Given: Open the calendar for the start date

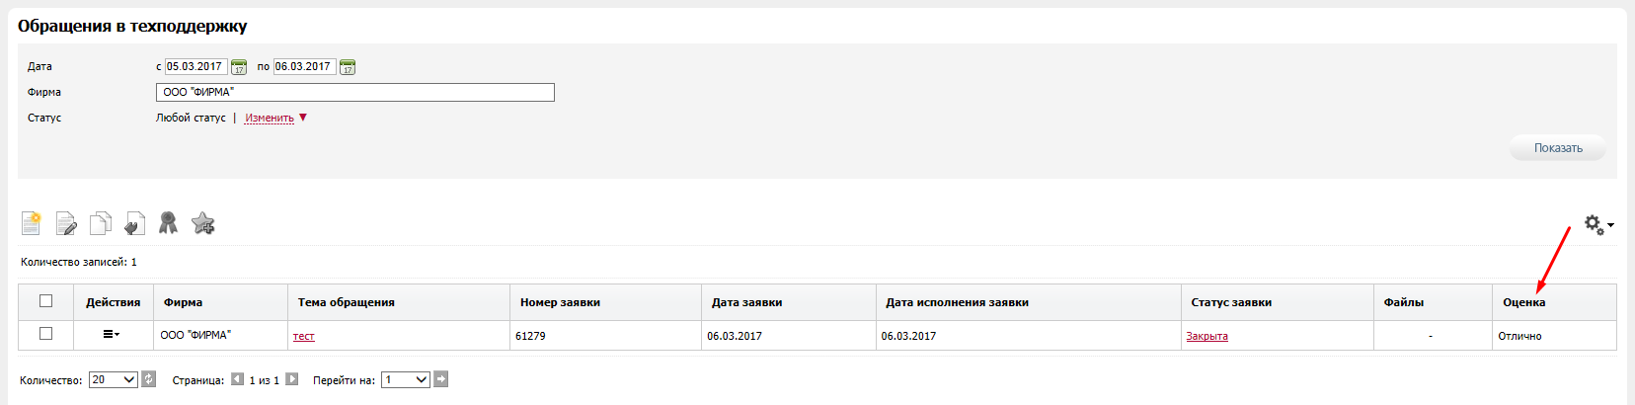Looking at the screenshot, I should click(x=239, y=67).
